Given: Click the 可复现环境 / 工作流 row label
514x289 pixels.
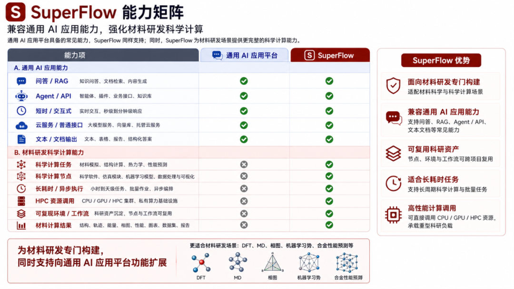Looking at the screenshot, I should (x=62, y=213).
